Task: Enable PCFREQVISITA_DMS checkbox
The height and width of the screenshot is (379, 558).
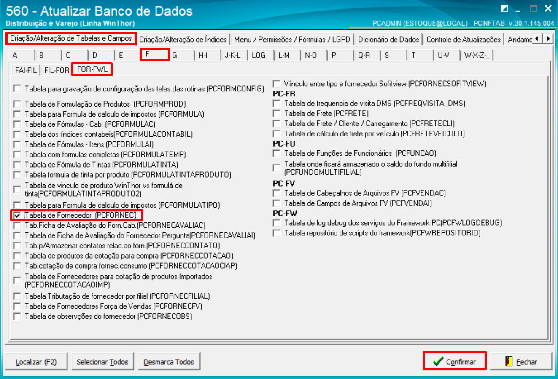Action: click(x=277, y=103)
